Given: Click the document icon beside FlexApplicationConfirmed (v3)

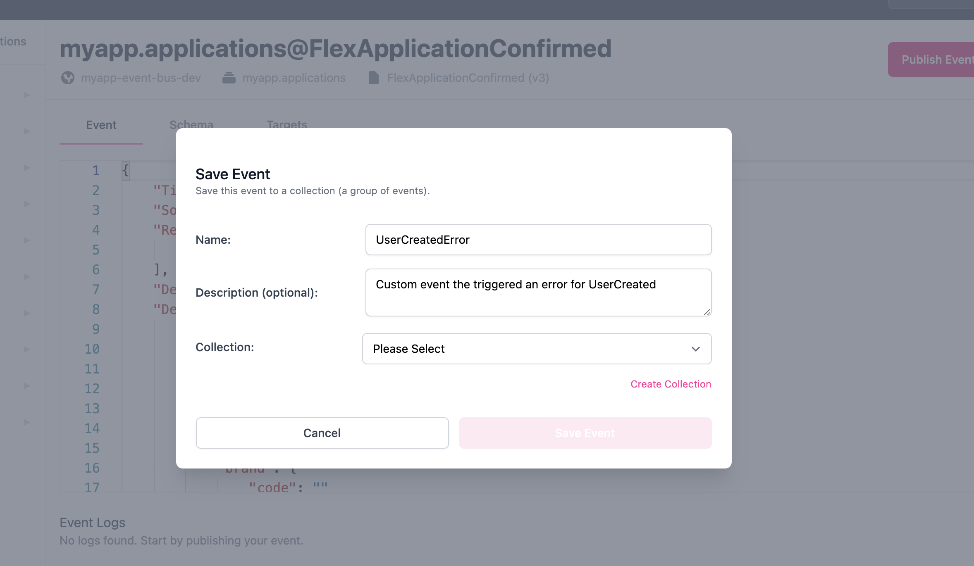Looking at the screenshot, I should [x=373, y=78].
